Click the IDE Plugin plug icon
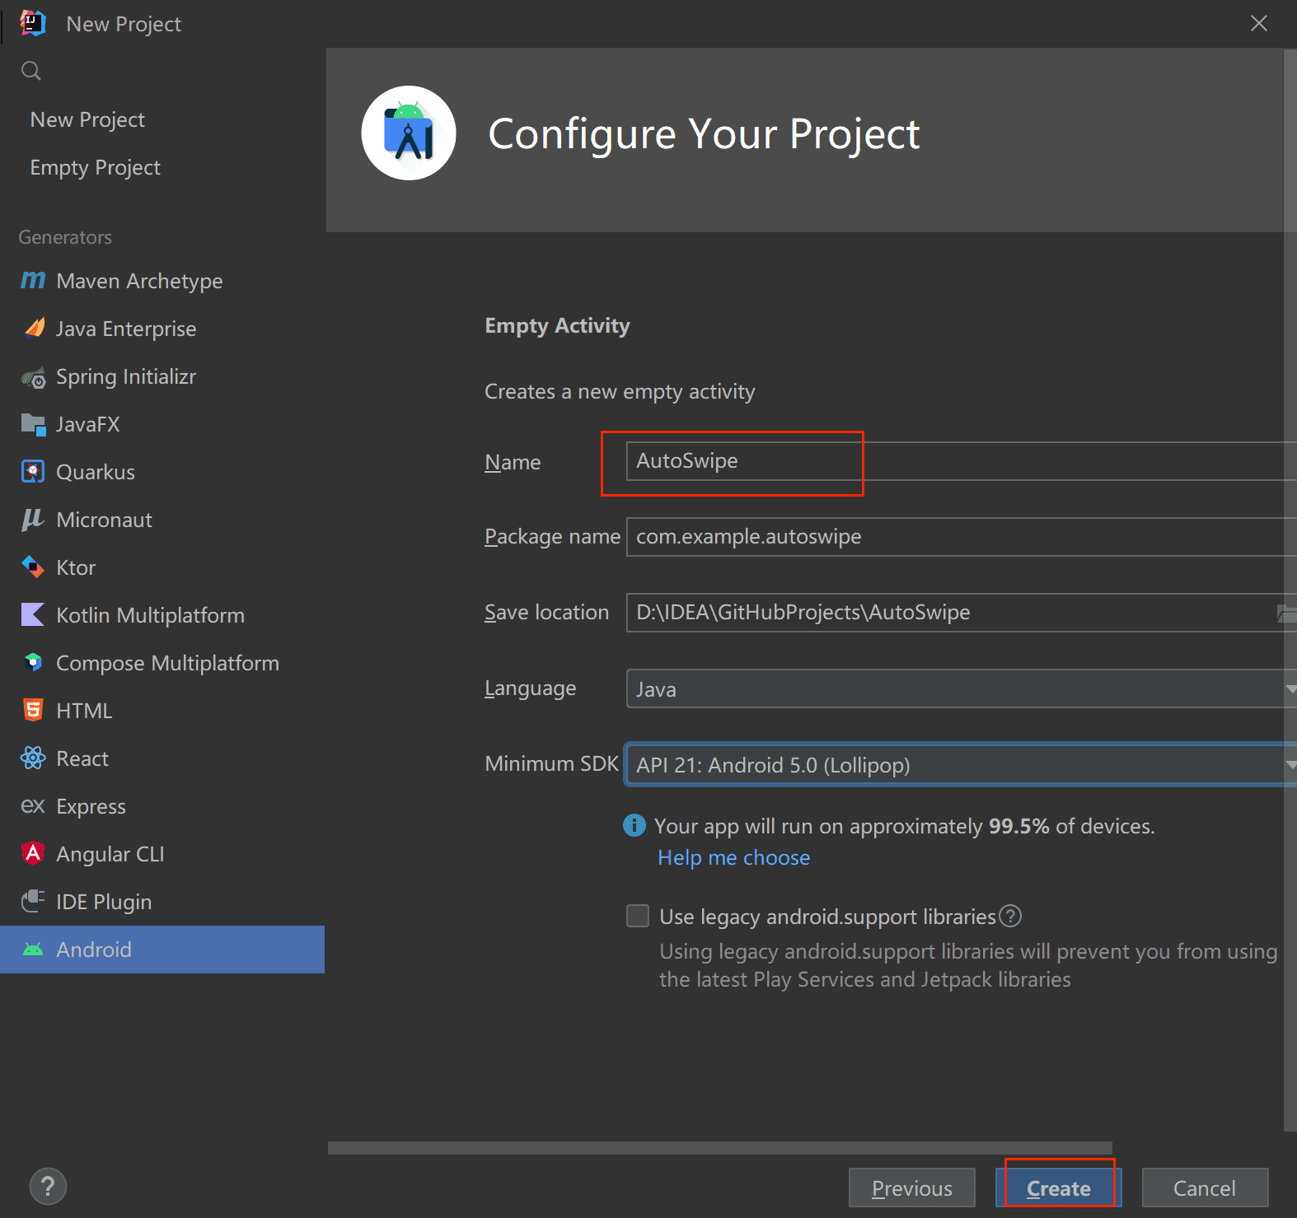Viewport: 1297px width, 1218px height. click(33, 902)
